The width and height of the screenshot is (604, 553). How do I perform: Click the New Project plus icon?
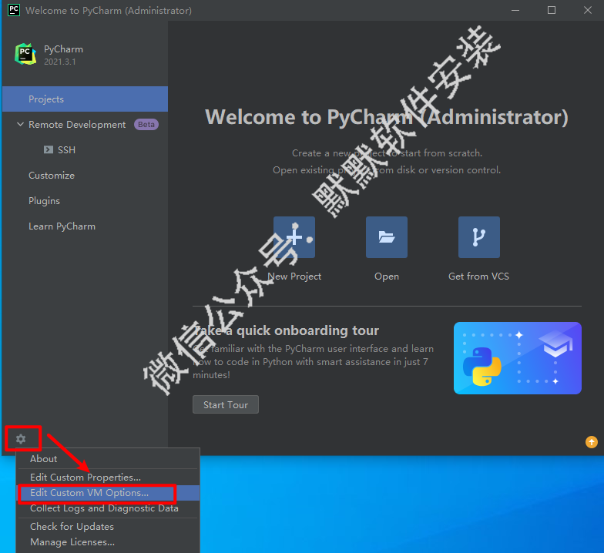pos(294,237)
